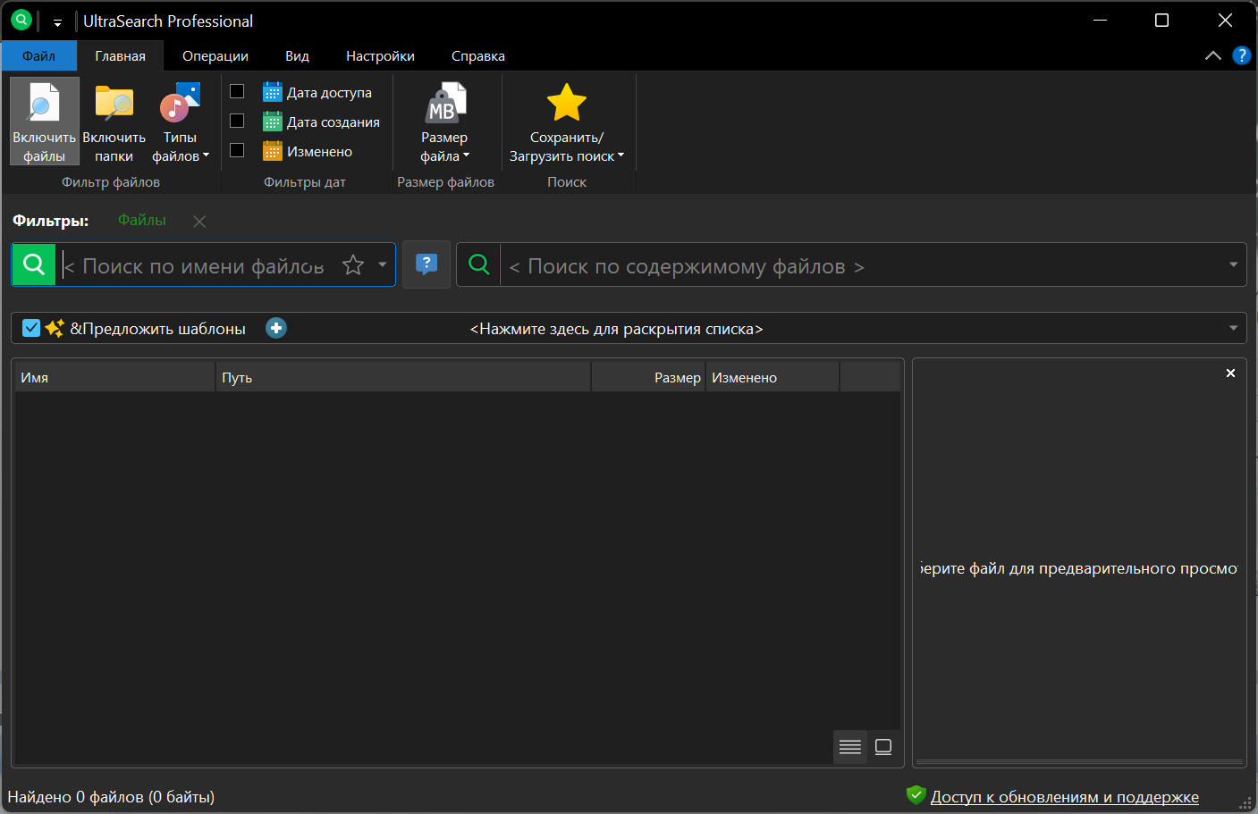Uncheck the Предложить шаблоны checkbox
1258x814 pixels.
(31, 328)
